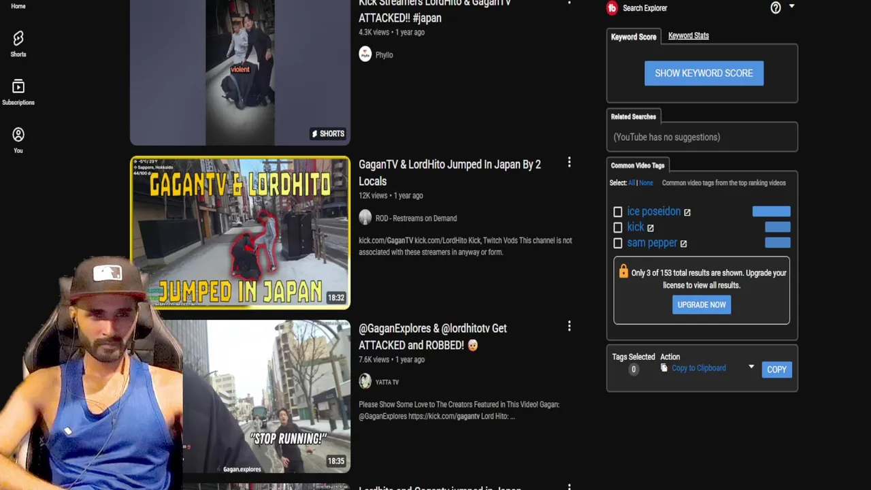Switch to the Keyword Stats tab
Screen dimensions: 871x490
[689, 35]
